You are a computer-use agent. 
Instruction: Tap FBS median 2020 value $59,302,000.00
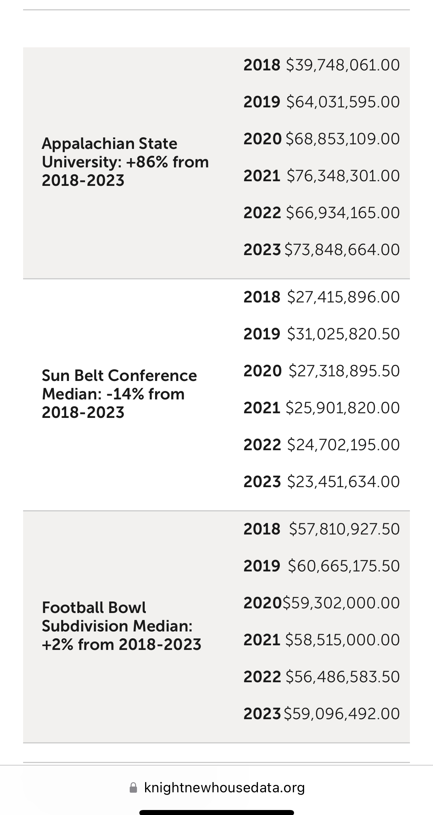point(341,603)
